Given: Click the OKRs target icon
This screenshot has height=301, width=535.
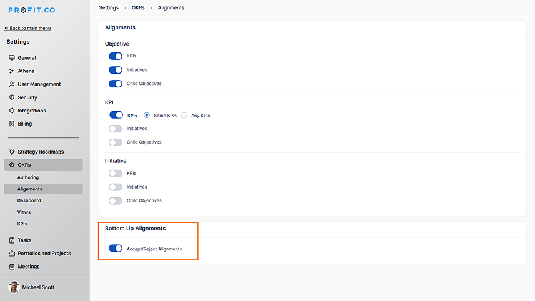Looking at the screenshot, I should (12, 165).
